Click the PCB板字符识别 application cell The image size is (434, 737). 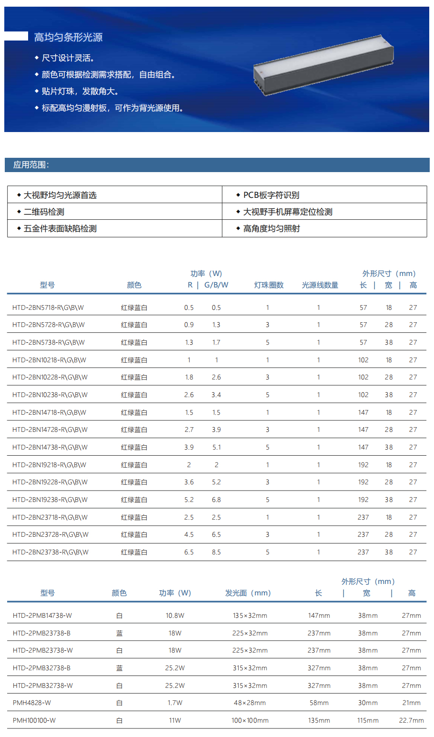click(271, 195)
